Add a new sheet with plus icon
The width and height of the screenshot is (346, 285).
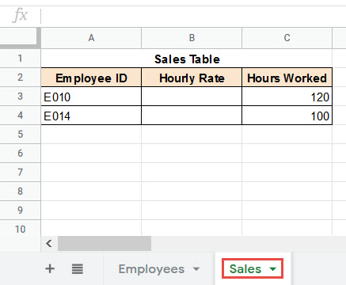coord(50,269)
